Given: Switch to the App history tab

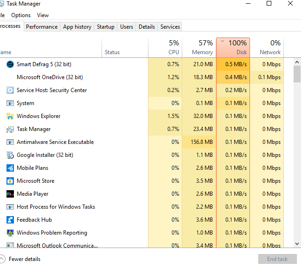Looking at the screenshot, I should pyautogui.click(x=77, y=27).
